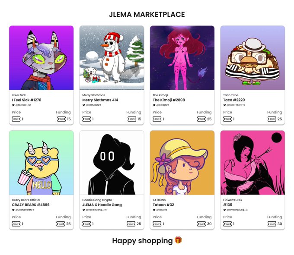Viewport: 294px width, 255px height.
Task: Open the Taco #2220 artwork image
Action: (252, 58)
